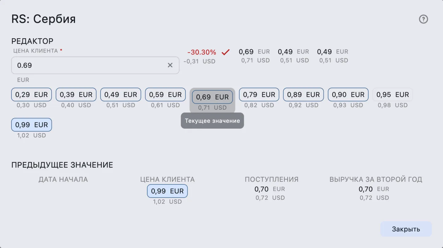Choose the 0,89 EUR price option
This screenshot has width=443, height=248.
(303, 95)
